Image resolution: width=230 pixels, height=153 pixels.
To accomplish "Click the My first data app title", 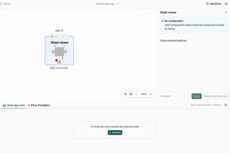I will pyautogui.click(x=105, y=4).
